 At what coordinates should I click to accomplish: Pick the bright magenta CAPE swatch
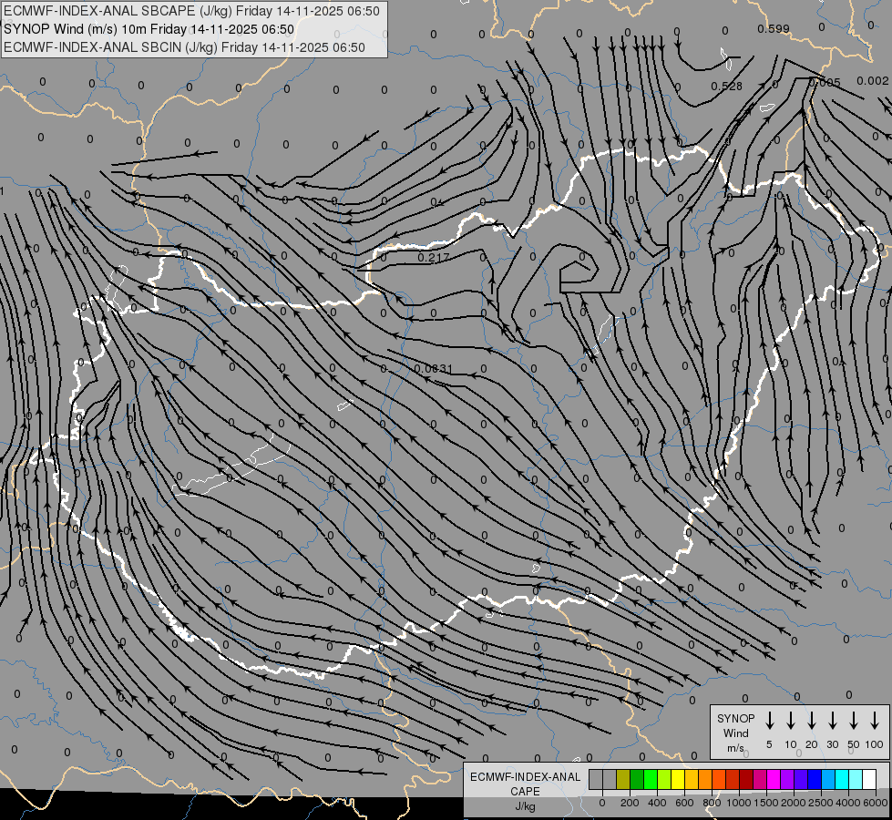coord(774,779)
